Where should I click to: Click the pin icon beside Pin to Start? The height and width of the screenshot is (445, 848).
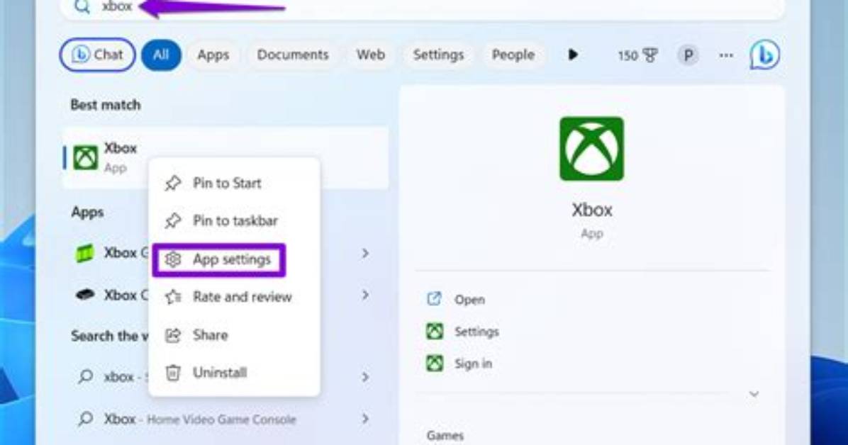click(x=172, y=184)
